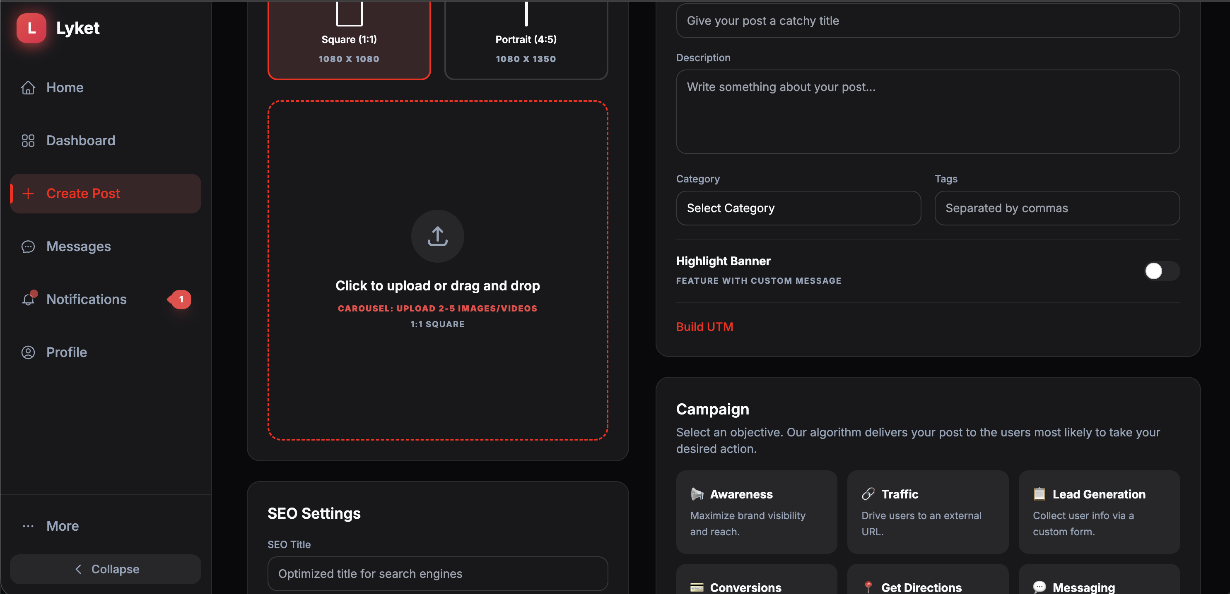
Task: Click 'Maximize brand visibility and reach.' text
Action: pos(747,524)
